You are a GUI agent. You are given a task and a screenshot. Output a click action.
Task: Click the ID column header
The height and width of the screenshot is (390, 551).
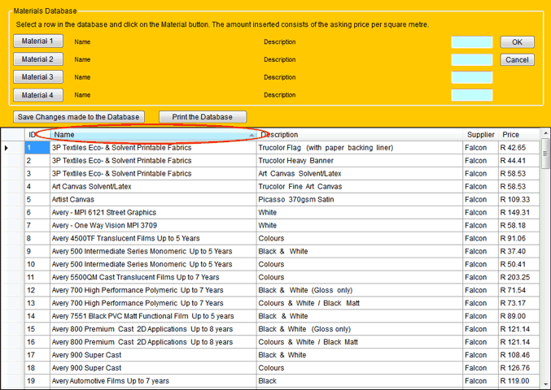tap(33, 135)
